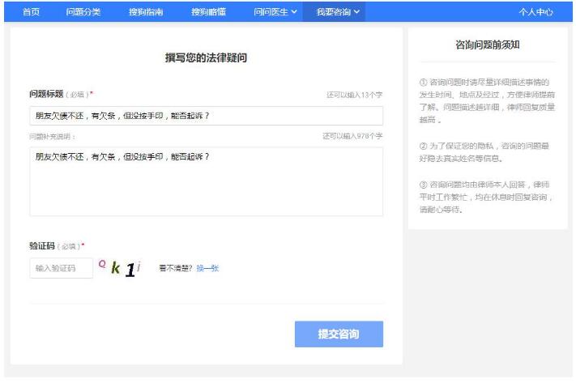Viewport: 576px width, 383px height.
Task: Click the 咨询问题前须知 sidebar heading
Action: 487,45
